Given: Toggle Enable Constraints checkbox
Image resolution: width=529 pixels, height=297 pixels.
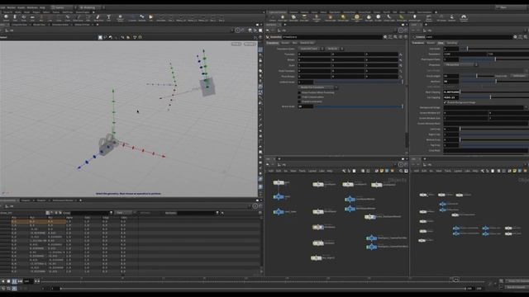Looking at the screenshot, I should [299, 101].
